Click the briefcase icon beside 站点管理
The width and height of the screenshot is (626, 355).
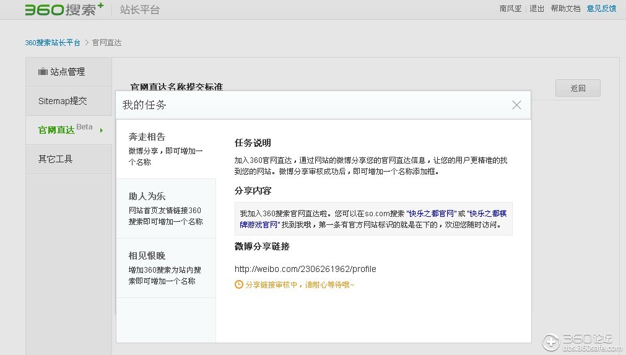tap(43, 72)
